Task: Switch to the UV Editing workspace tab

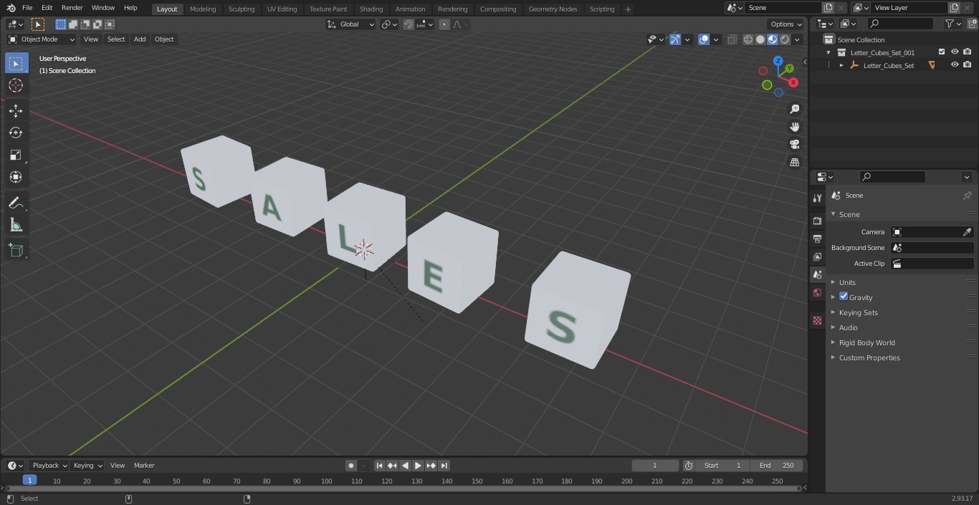Action: (x=282, y=9)
